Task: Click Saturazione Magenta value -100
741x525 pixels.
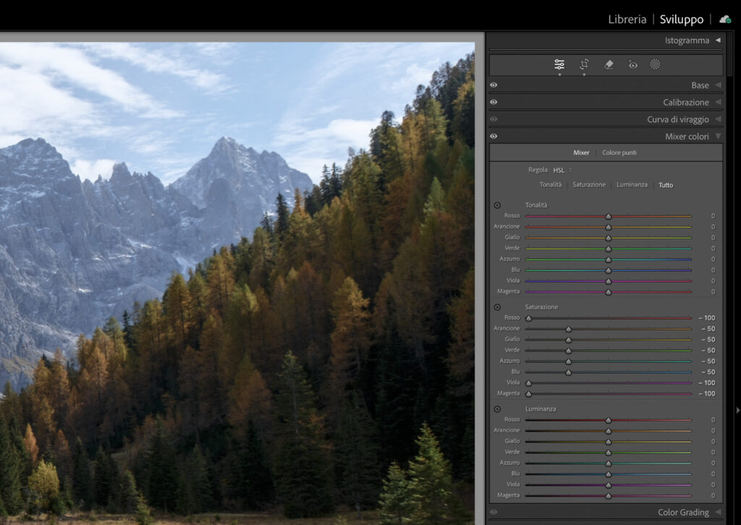Action: coord(707,393)
